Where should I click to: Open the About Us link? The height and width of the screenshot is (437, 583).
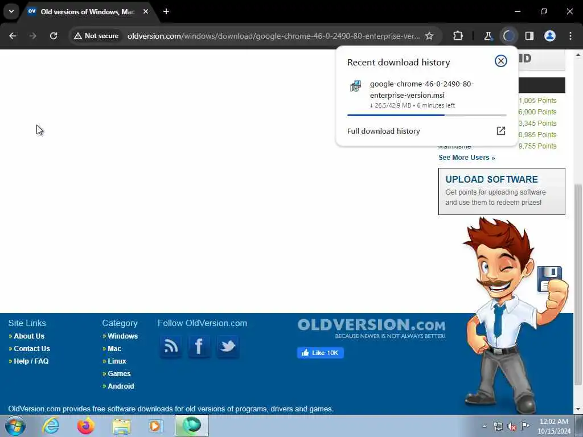tap(29, 336)
